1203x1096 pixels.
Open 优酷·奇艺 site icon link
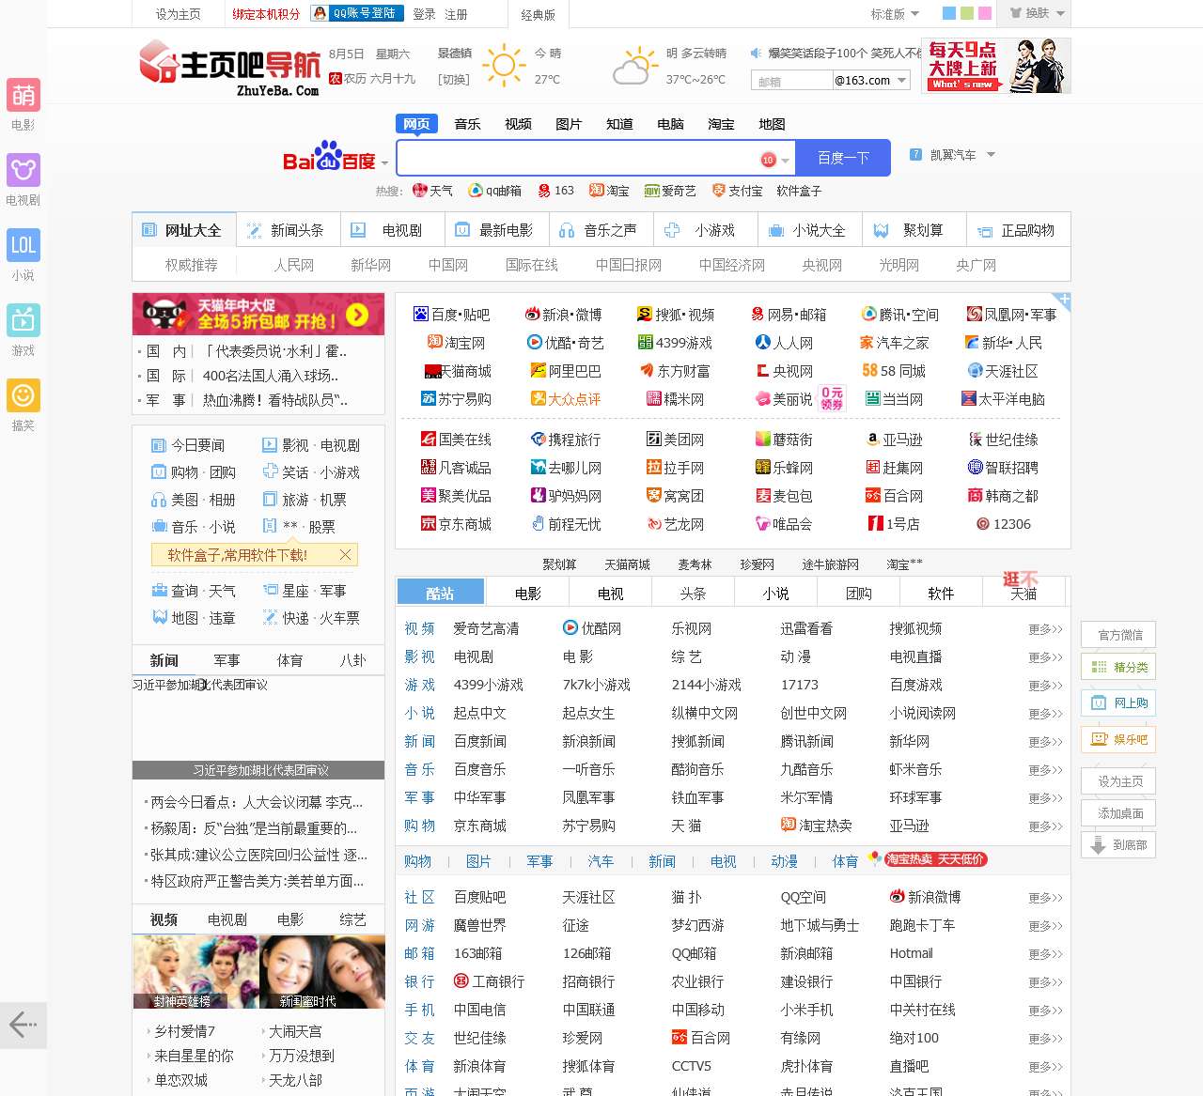tap(565, 343)
